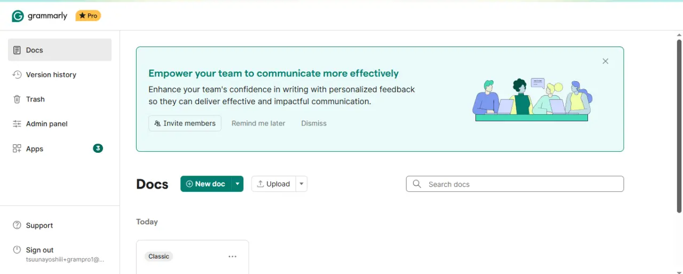683x274 pixels.
Task: Click the Apps count badge showing 3
Action: (x=98, y=148)
